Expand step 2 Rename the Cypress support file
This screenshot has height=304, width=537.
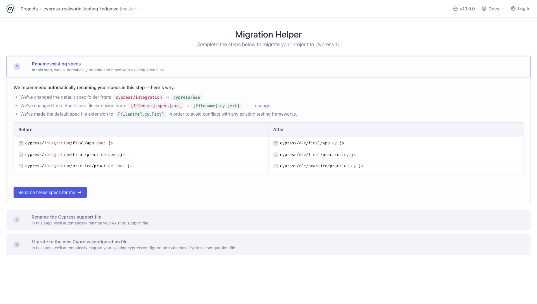pyautogui.click(x=268, y=220)
